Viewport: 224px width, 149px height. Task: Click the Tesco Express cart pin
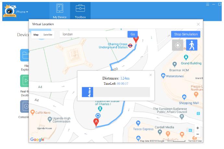coord(138,123)
